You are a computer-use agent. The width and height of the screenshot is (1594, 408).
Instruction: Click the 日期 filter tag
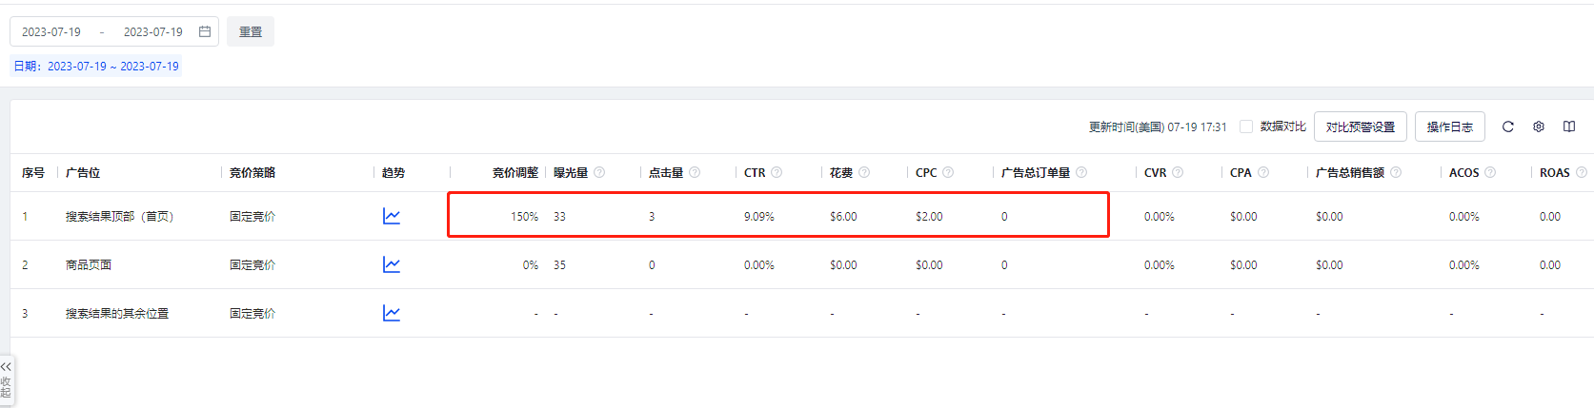click(x=96, y=67)
